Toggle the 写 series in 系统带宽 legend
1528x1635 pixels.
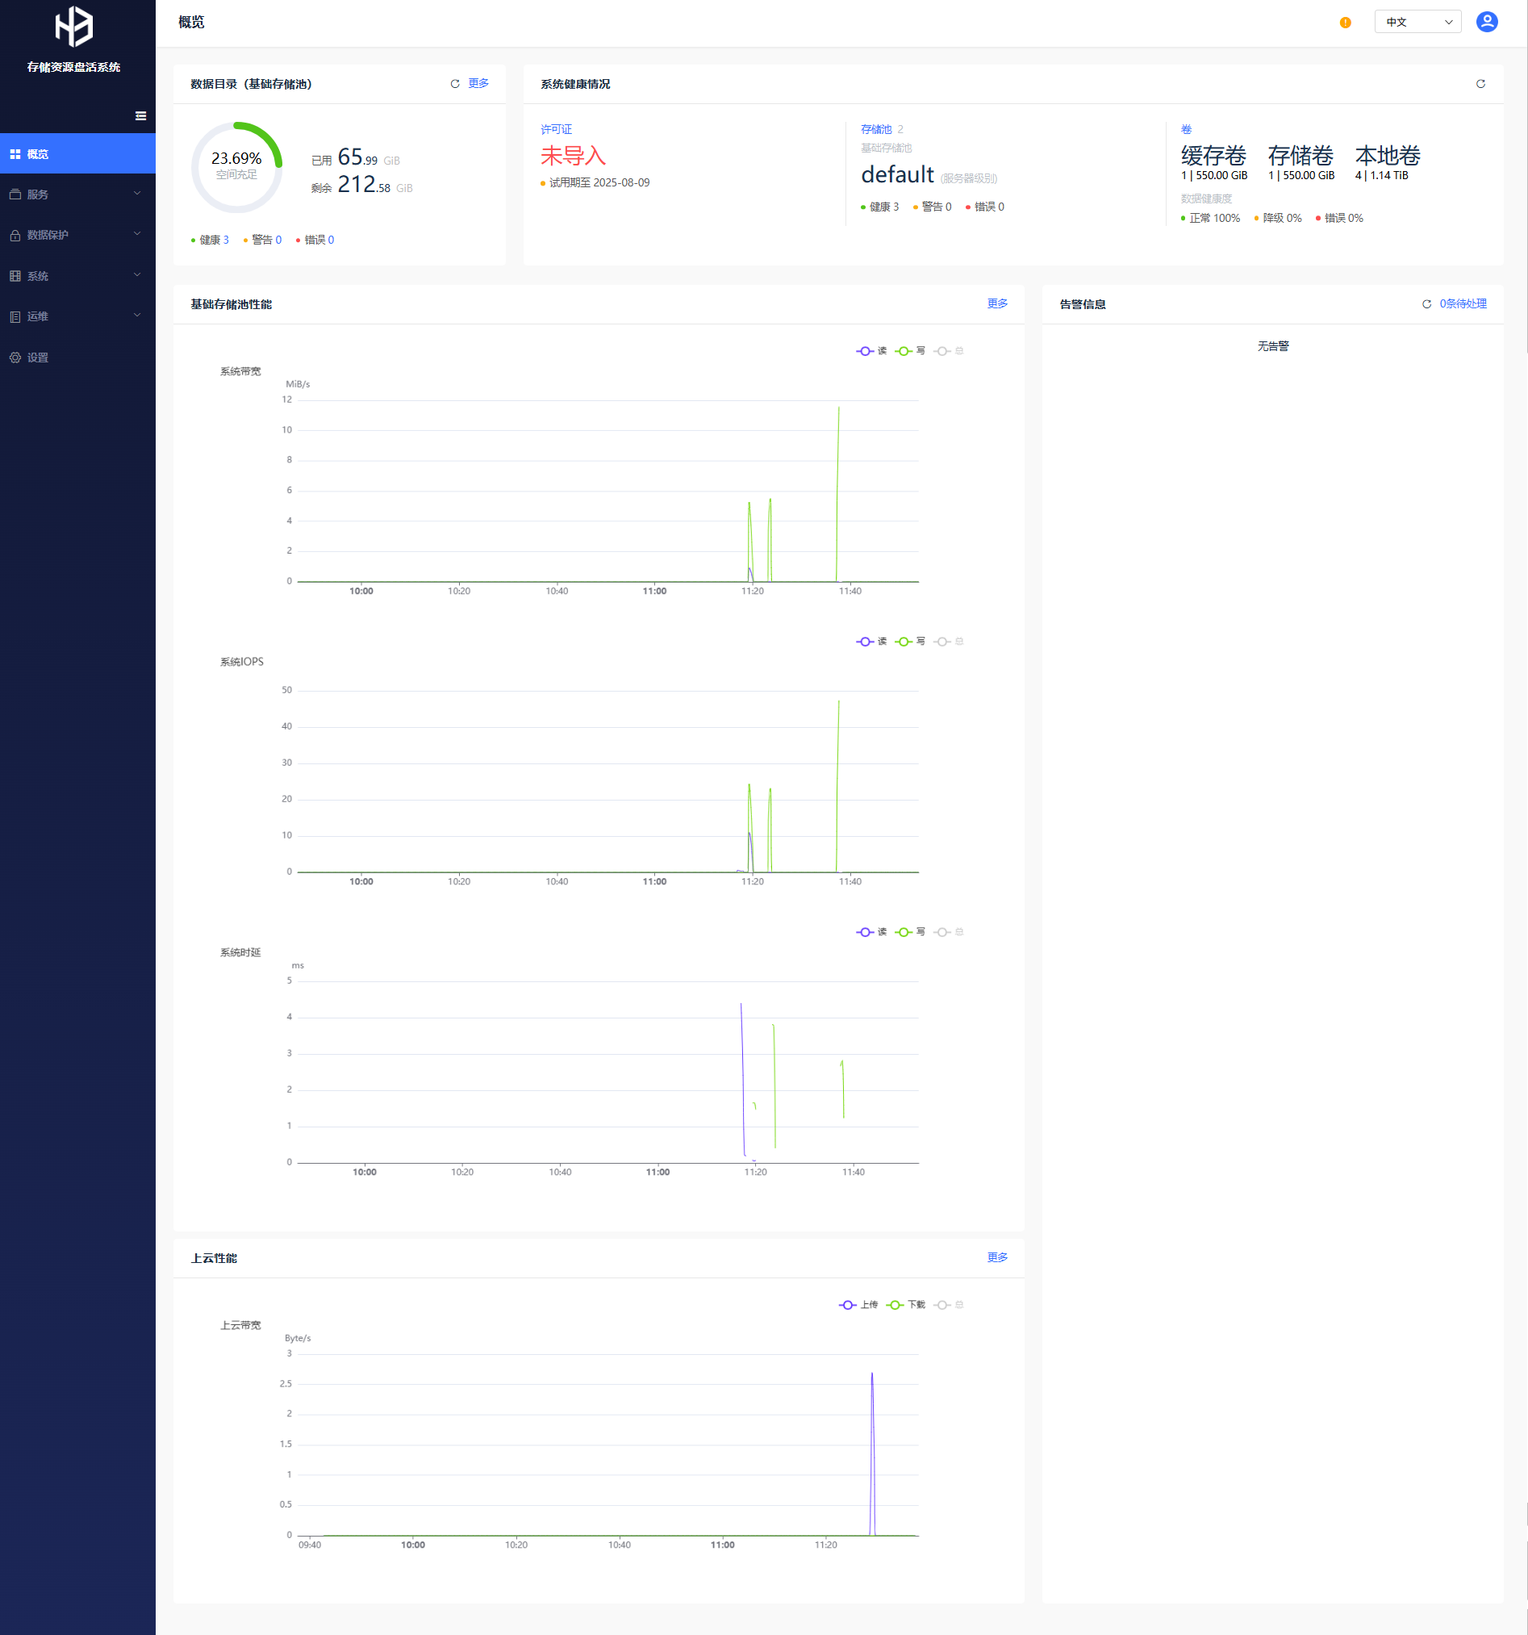click(910, 351)
